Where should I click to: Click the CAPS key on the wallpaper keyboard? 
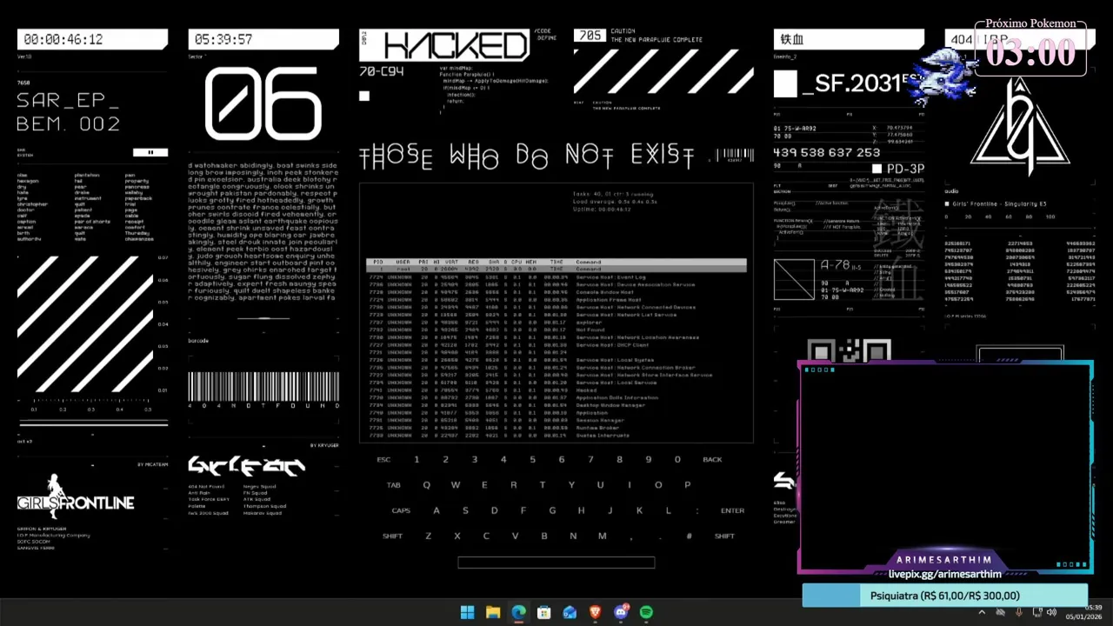pos(401,510)
